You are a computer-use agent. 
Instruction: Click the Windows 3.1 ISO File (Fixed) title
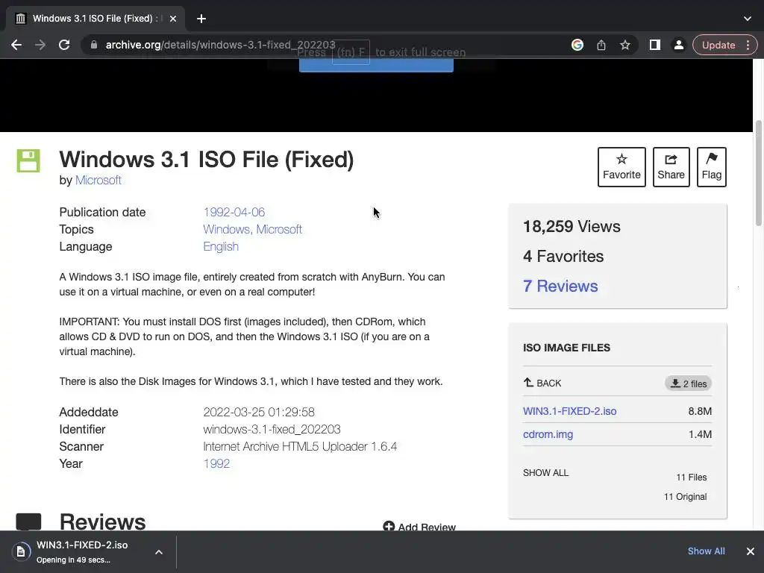tap(207, 160)
